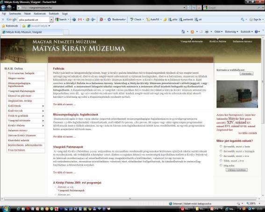The image size is (265, 212).
Task: Open the Nyitvatartás, belépők sidebar link
Action: [x=21, y=73]
